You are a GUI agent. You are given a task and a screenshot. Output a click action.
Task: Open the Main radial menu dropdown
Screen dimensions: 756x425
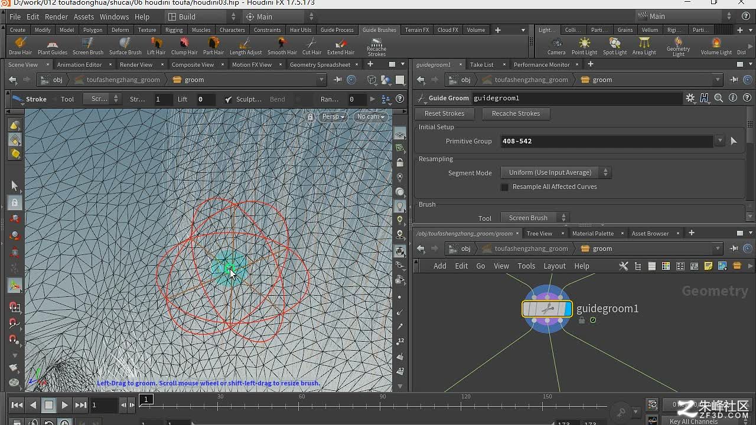(x=280, y=17)
